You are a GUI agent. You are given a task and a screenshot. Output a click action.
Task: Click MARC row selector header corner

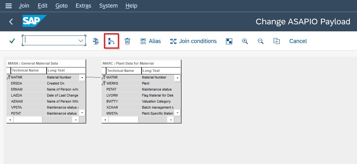[104, 71]
